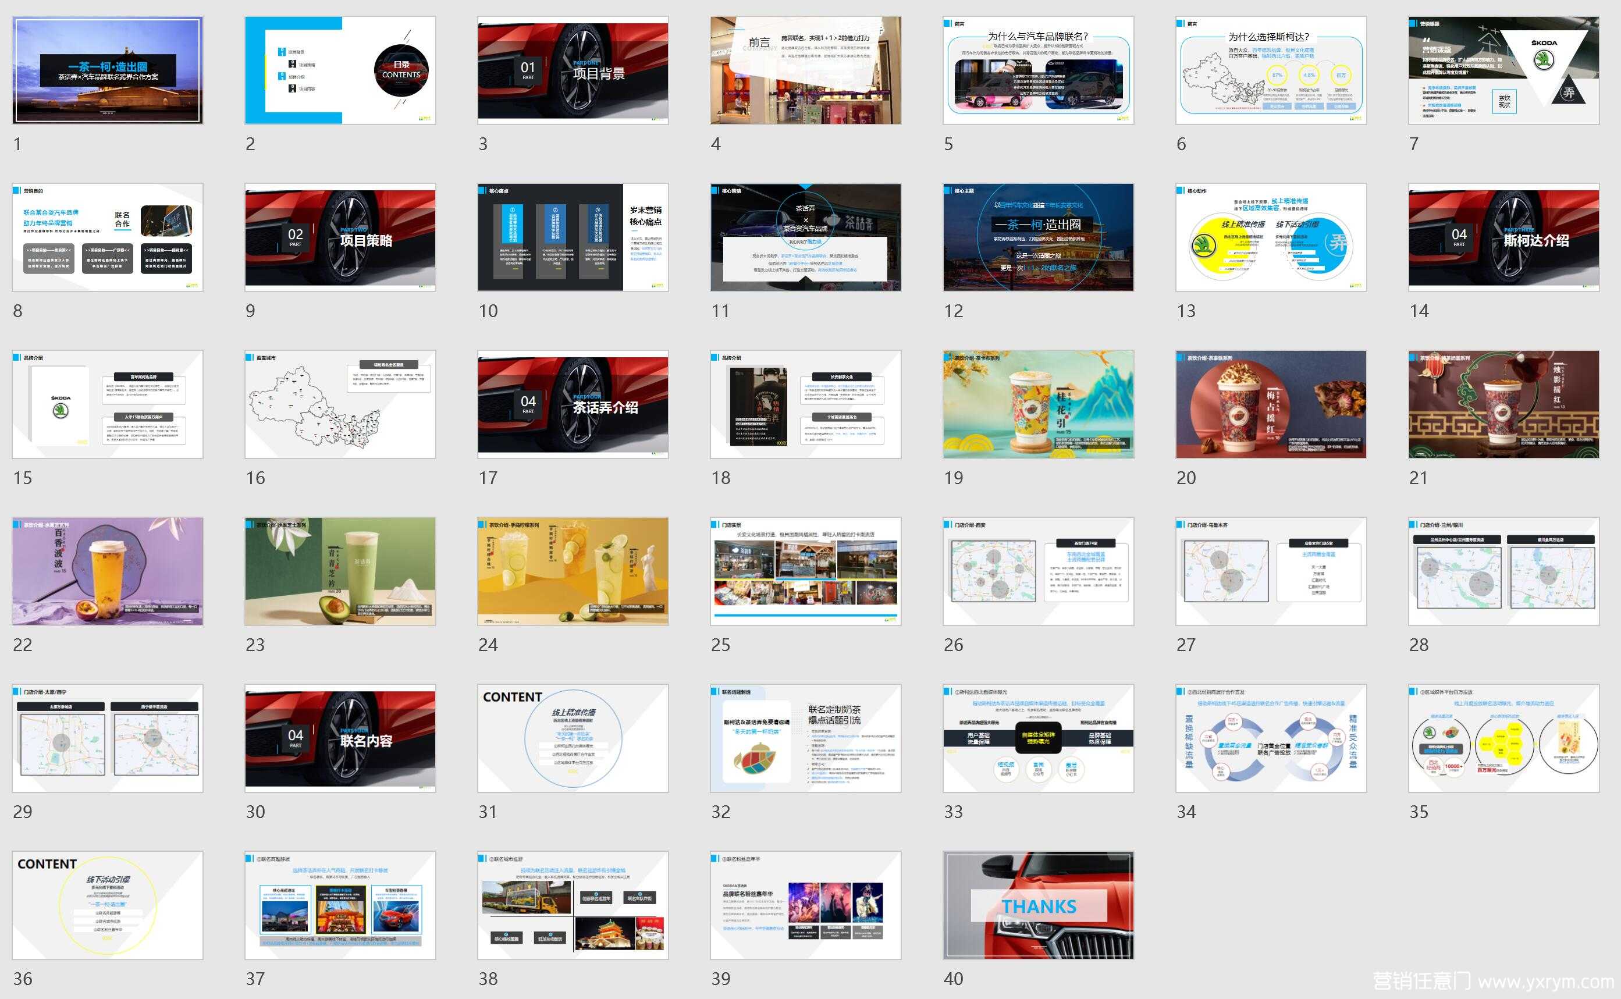Select slide 23 green avocado drink thumbnail
The width and height of the screenshot is (1621, 999).
tap(340, 571)
